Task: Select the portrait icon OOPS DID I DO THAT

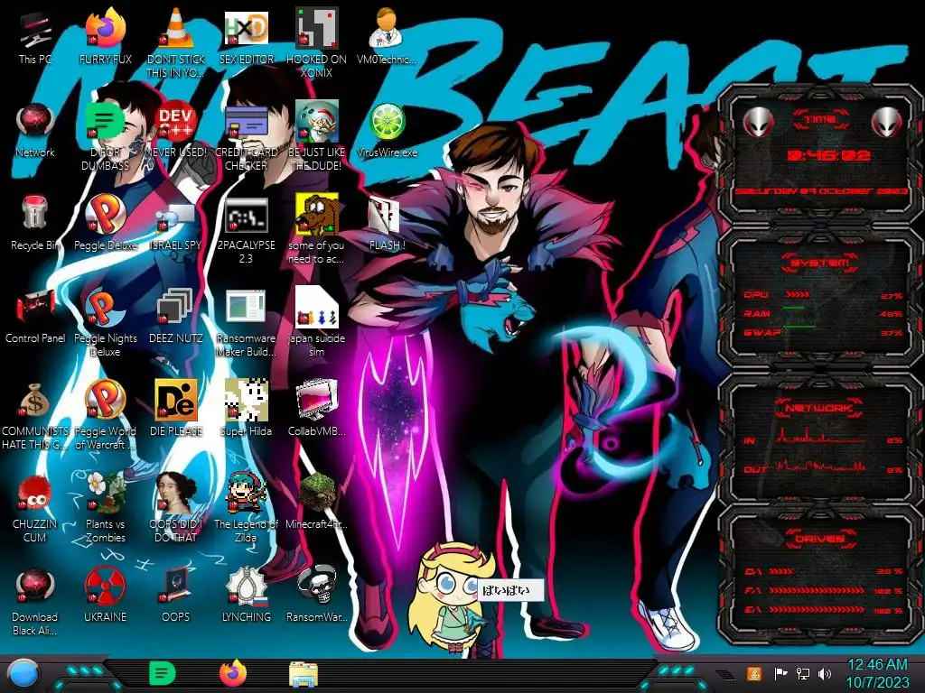Action: pos(176,493)
